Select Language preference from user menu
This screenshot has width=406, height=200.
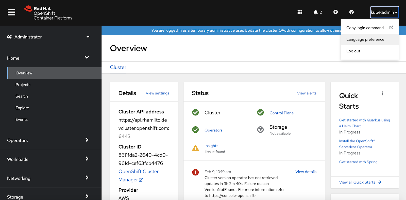coord(365,39)
